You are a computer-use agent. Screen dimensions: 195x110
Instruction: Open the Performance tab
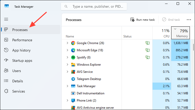pyautogui.click(x=22, y=40)
